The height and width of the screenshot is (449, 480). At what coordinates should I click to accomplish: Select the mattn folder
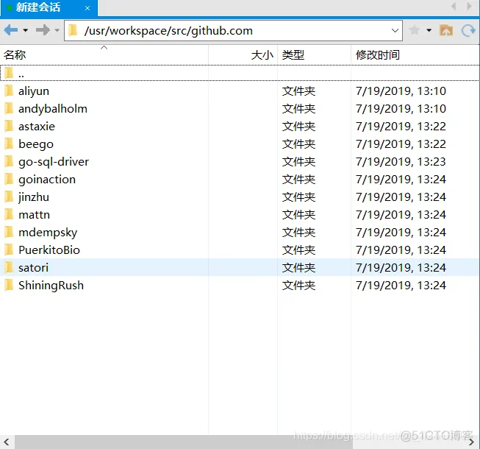click(x=240, y=214)
